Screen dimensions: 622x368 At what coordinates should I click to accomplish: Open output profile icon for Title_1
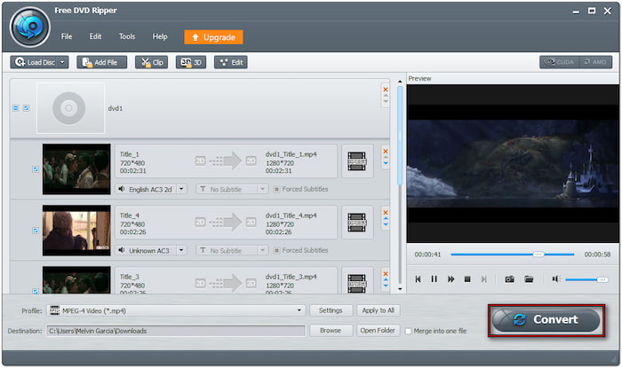(x=357, y=161)
